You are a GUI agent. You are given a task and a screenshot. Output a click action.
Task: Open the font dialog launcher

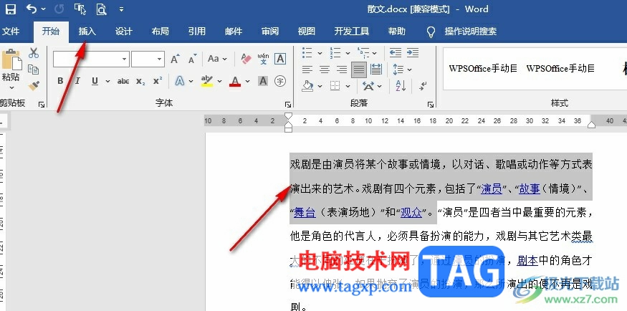click(x=288, y=105)
